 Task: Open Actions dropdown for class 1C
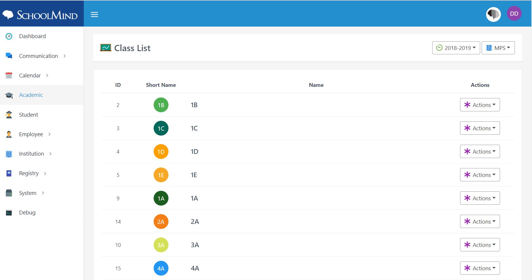pos(480,128)
